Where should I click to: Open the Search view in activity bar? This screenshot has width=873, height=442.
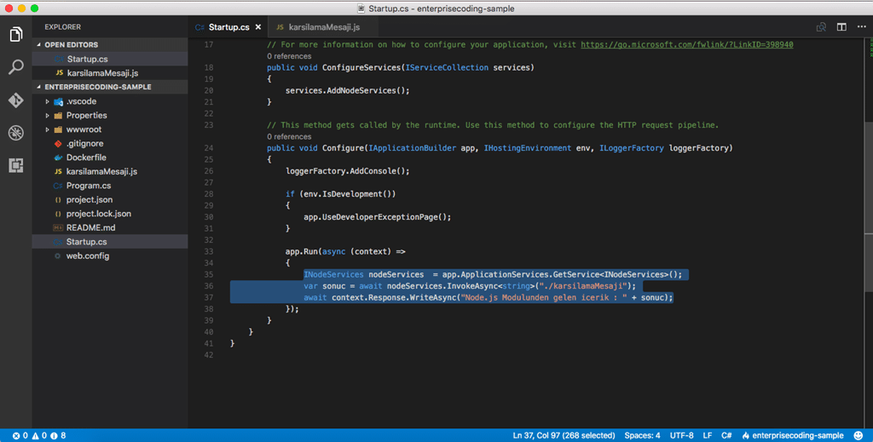tap(15, 67)
